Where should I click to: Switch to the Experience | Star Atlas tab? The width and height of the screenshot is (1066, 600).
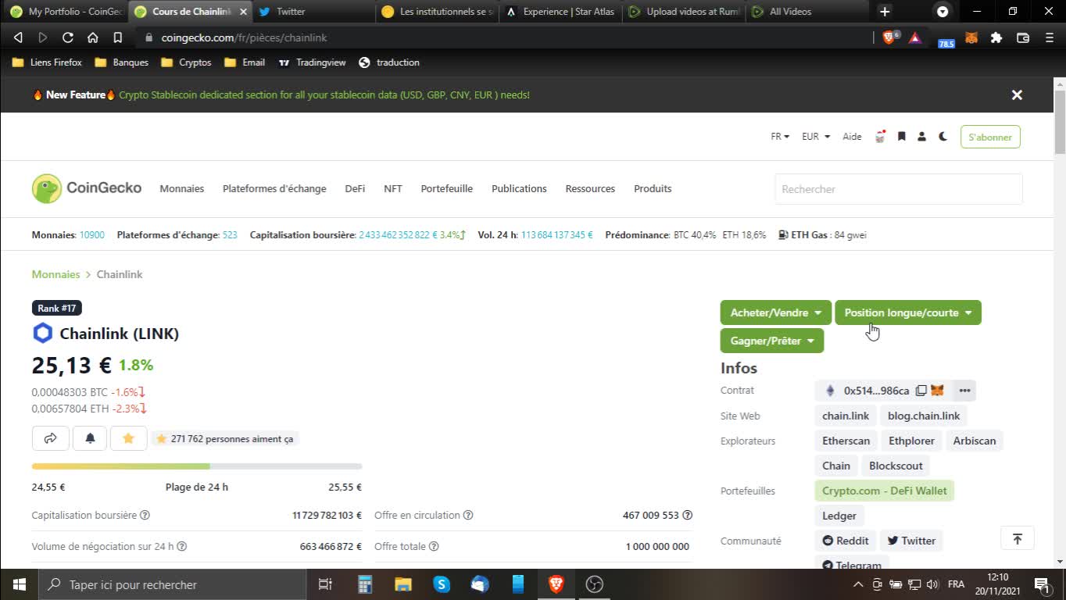[x=560, y=12]
